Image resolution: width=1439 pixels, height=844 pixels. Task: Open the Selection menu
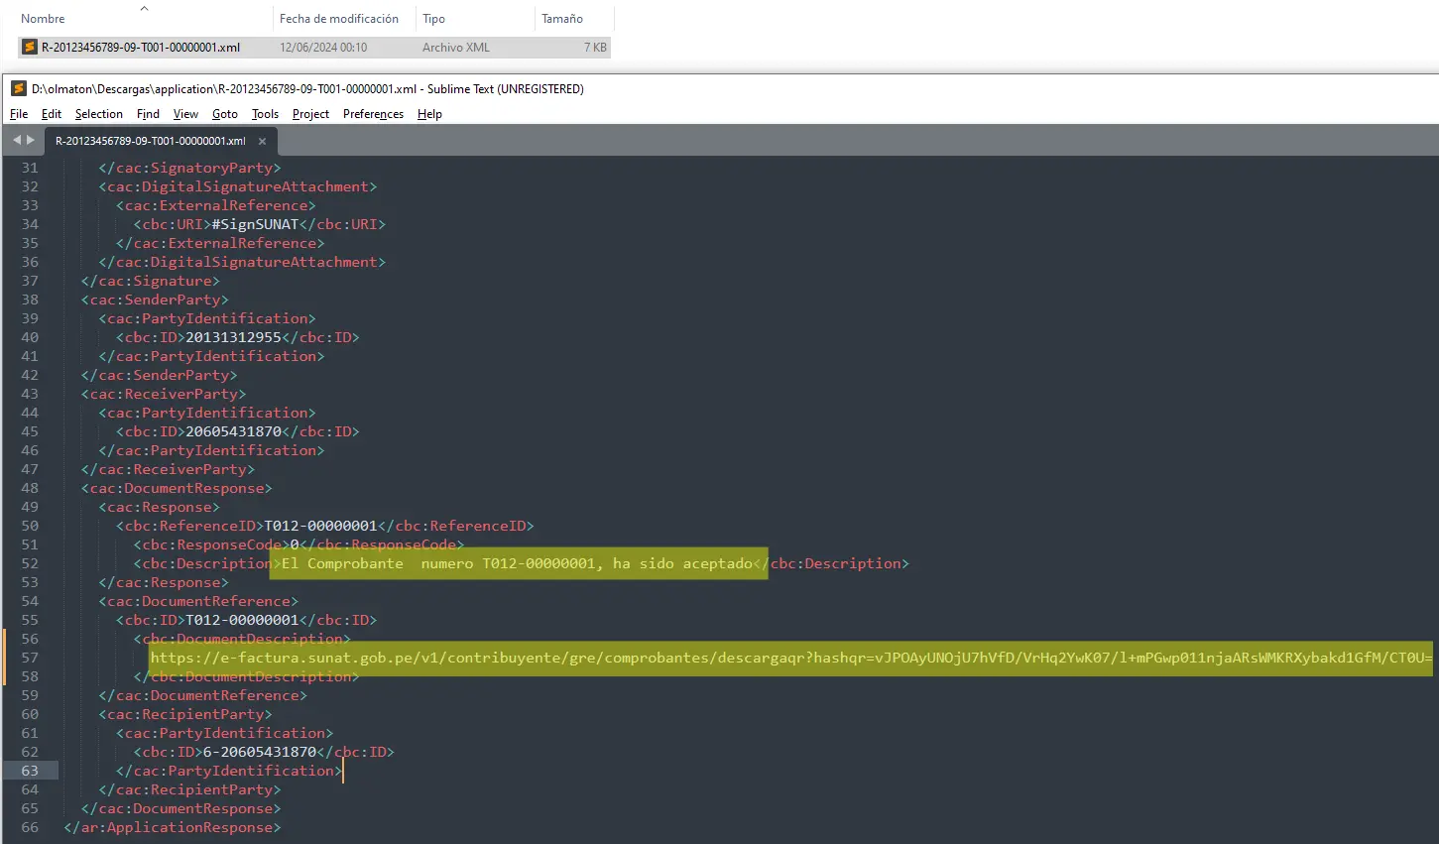98,114
